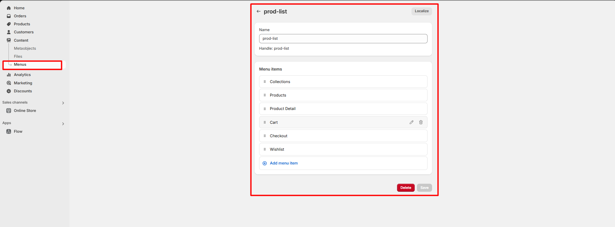The width and height of the screenshot is (615, 227).
Task: Click the drag handle of Collections item
Action: 265,82
